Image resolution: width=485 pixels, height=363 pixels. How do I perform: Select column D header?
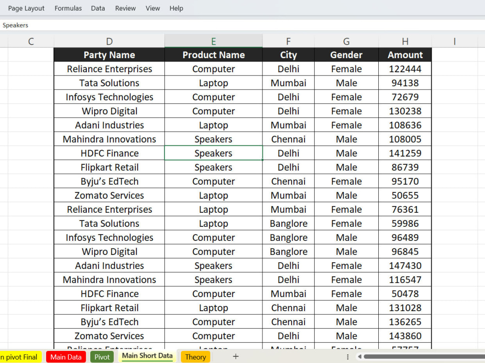[x=109, y=41]
